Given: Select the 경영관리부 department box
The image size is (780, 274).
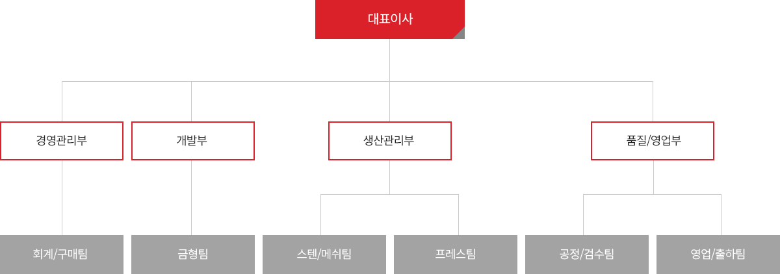Looking at the screenshot, I should tap(62, 141).
